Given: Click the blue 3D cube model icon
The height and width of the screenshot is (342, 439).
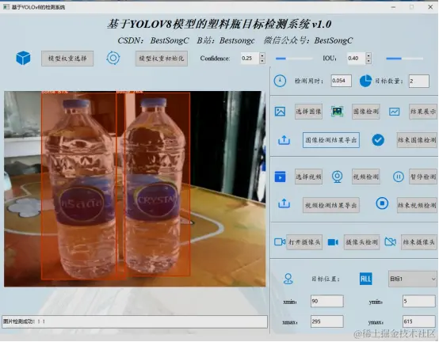Looking at the screenshot, I should click(23, 58).
